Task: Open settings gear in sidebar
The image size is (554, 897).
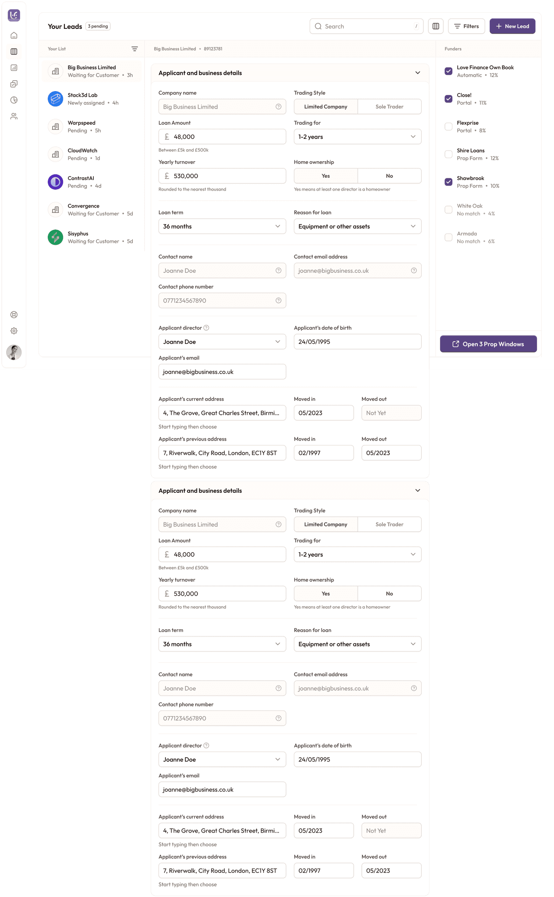Action: (x=14, y=331)
